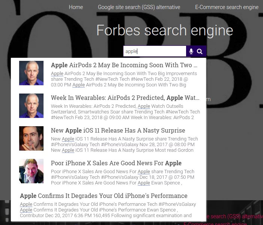Screen dimensions: 263x225
Task: Click the red search (GSS) alternative footer link
Action: pos(234,216)
